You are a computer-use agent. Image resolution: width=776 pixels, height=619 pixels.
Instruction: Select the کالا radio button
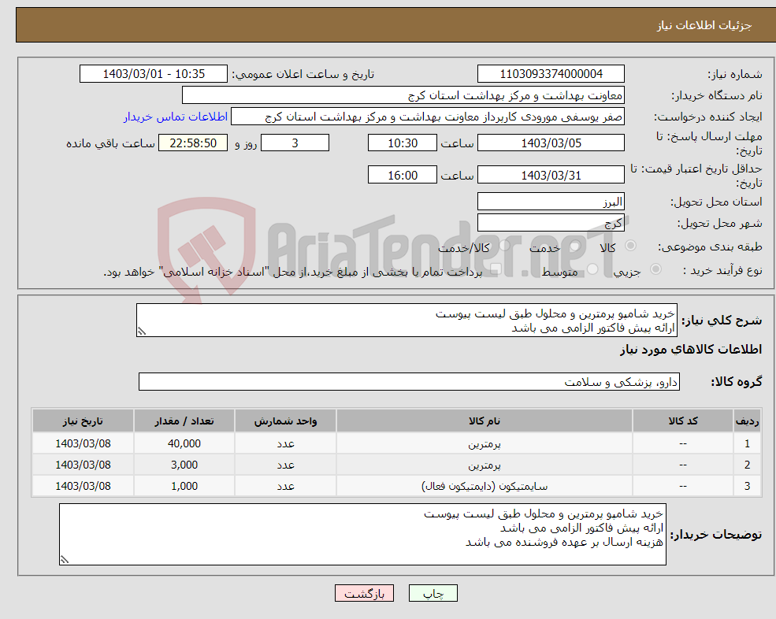tap(630, 246)
